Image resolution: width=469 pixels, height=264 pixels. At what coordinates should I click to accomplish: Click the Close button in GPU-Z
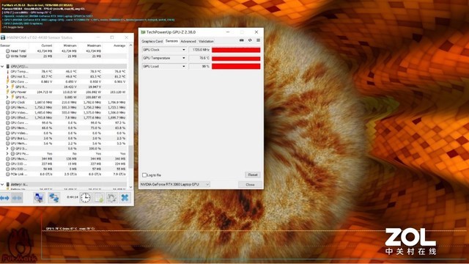click(250, 184)
